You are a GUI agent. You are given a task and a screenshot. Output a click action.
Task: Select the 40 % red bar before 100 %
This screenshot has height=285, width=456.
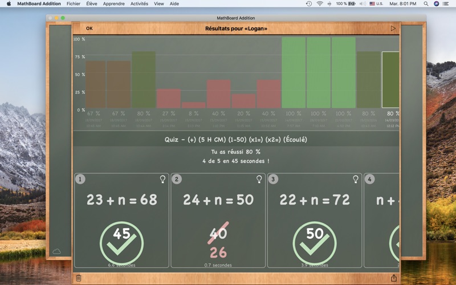[268, 94]
